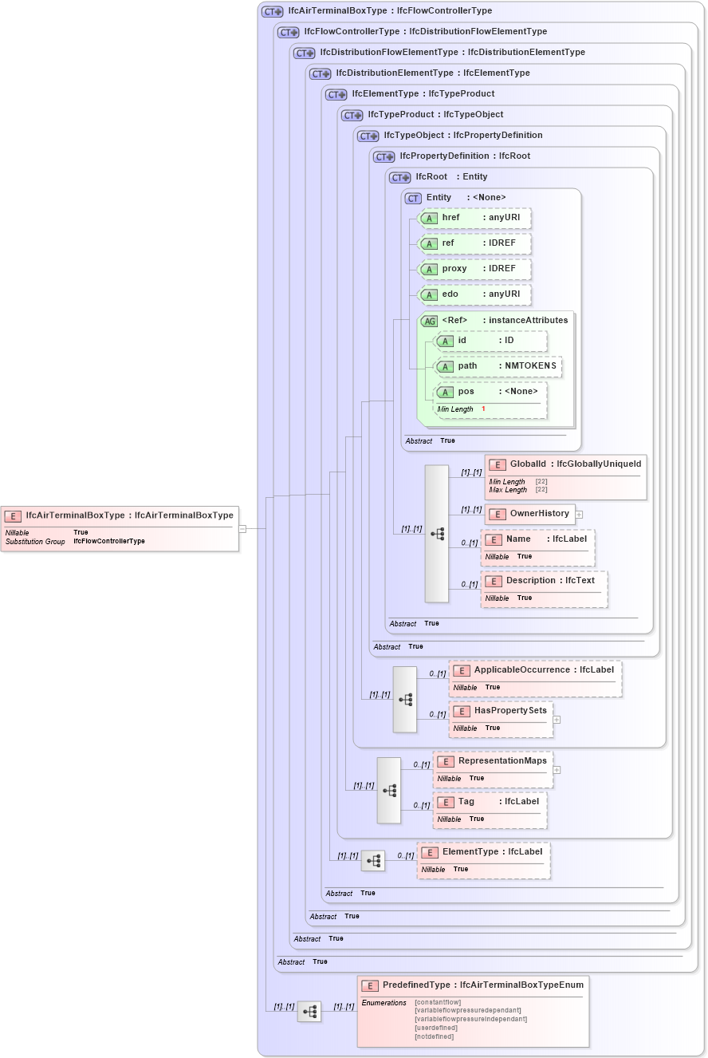The width and height of the screenshot is (708, 1058).
Task: Select the Description : IfcText element box
Action: [544, 589]
